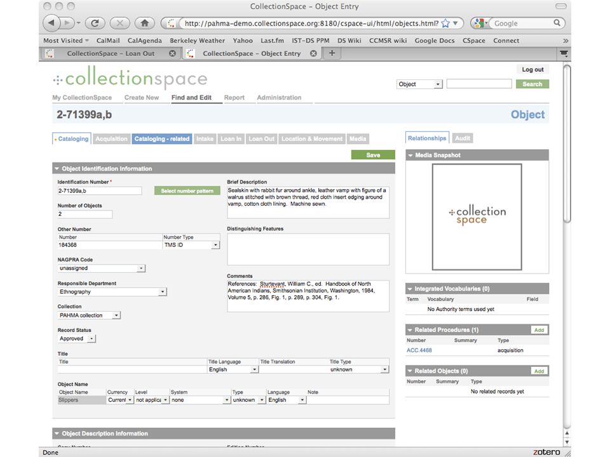610x457 pixels.
Task: Switch to the Cataloging - related tab
Action: click(162, 139)
